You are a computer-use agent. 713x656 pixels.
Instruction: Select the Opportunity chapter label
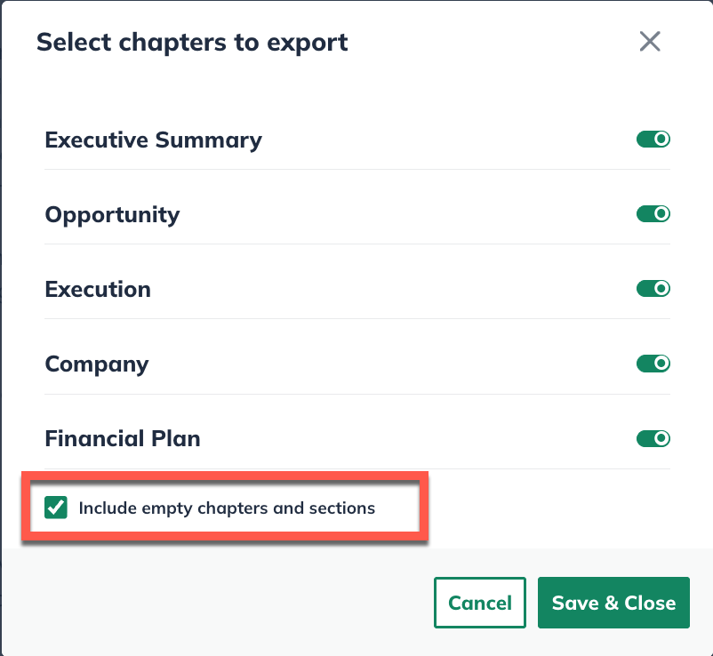point(112,214)
